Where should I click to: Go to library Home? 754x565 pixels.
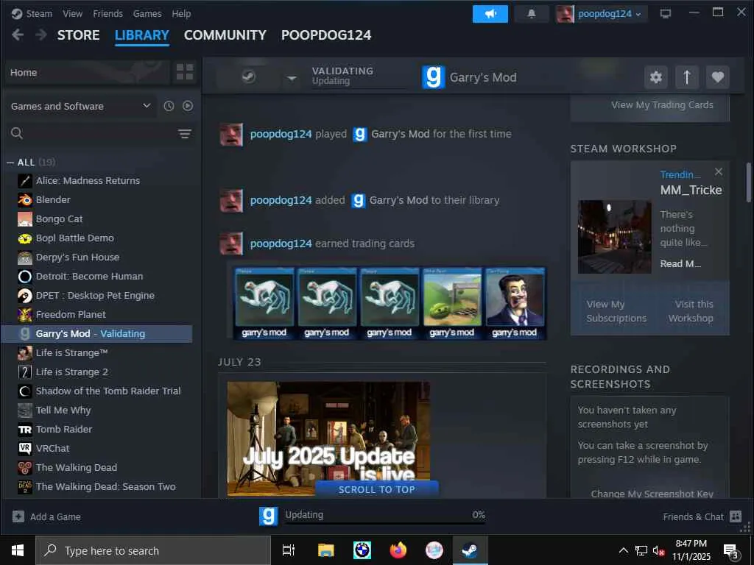pos(87,73)
